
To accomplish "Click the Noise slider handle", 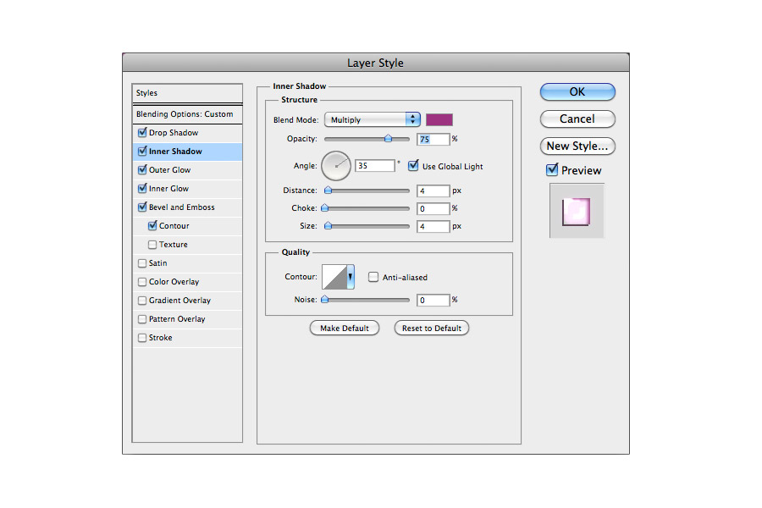I will pos(325,300).
